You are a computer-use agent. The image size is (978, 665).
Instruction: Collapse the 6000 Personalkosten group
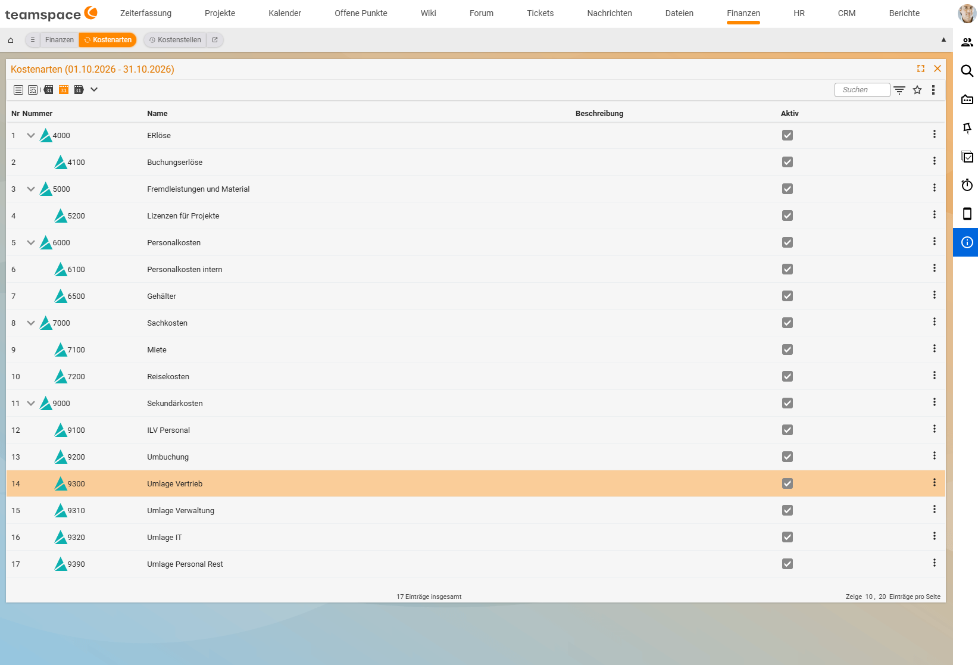31,243
